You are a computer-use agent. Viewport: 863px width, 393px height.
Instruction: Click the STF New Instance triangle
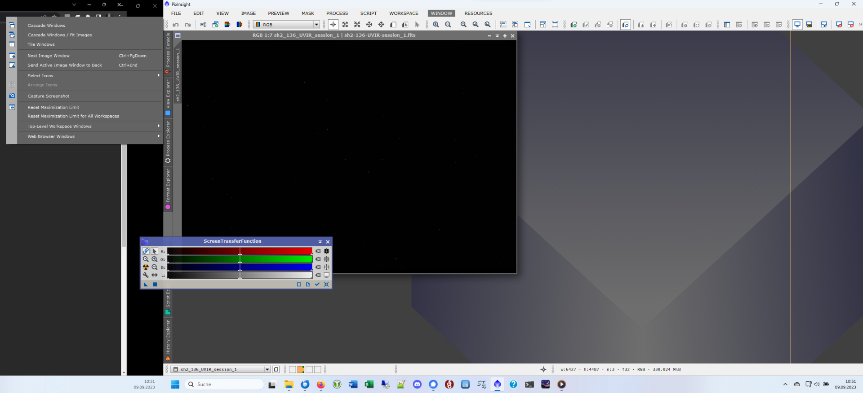[146, 284]
